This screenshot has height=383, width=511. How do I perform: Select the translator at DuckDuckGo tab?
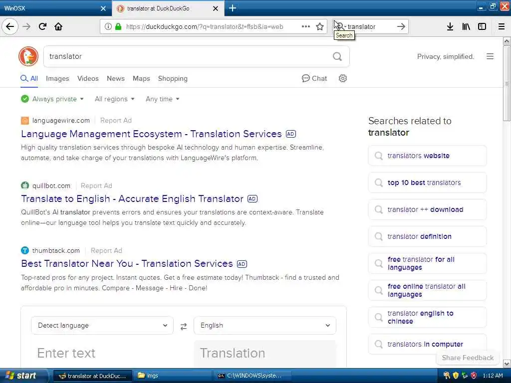click(163, 8)
